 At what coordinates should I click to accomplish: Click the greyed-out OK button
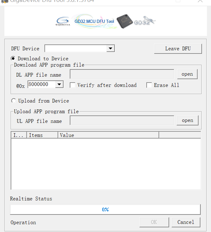(x=154, y=222)
